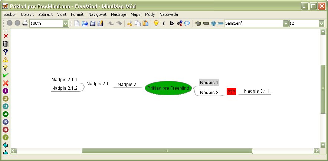Add the large red cross icon
The width and height of the screenshot is (328, 161).
pyautogui.click(x=6, y=83)
